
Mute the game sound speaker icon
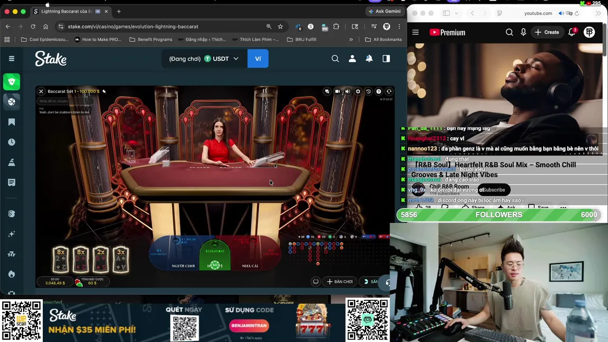(348, 91)
